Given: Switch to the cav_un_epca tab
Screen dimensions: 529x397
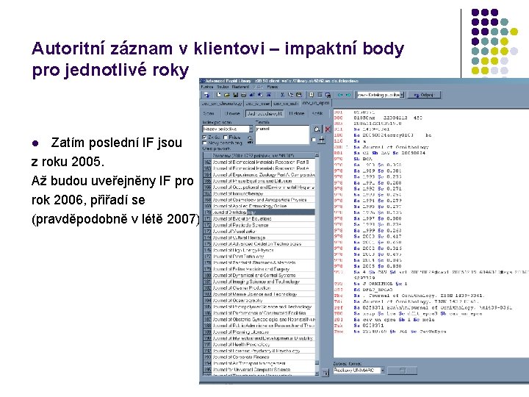Looking at the screenshot, I should click(x=316, y=103).
